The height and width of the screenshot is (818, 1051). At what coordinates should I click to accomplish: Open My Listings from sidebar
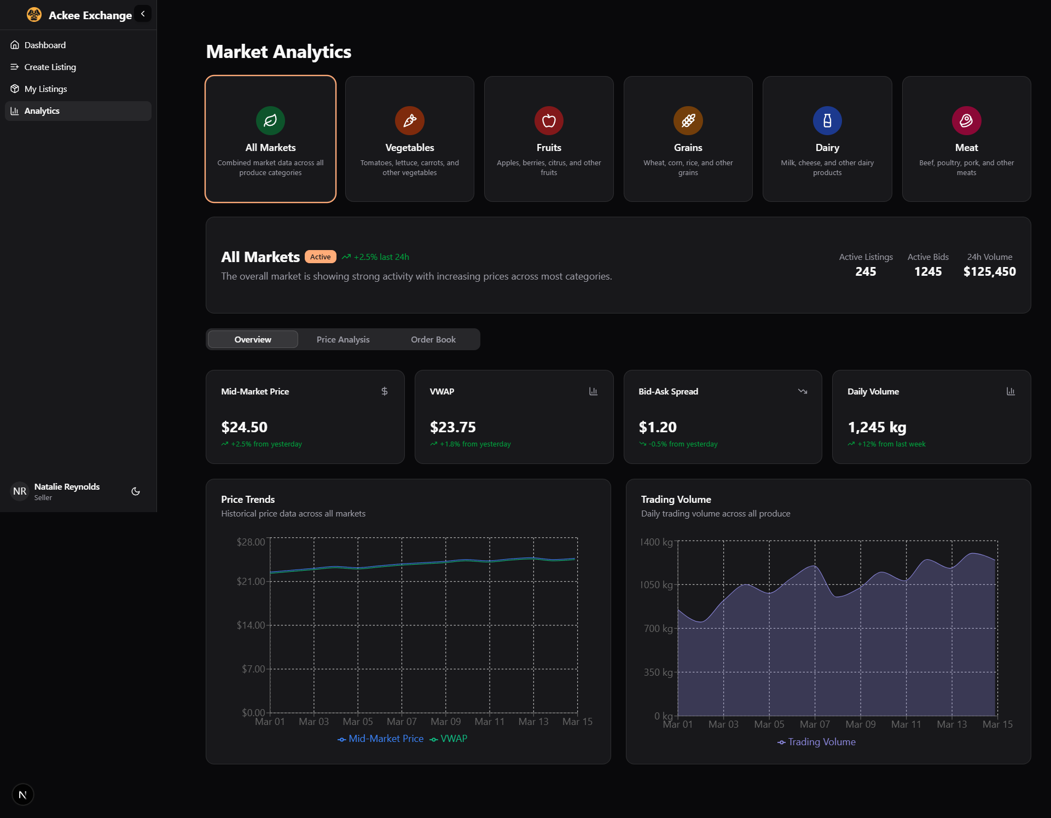pos(45,89)
